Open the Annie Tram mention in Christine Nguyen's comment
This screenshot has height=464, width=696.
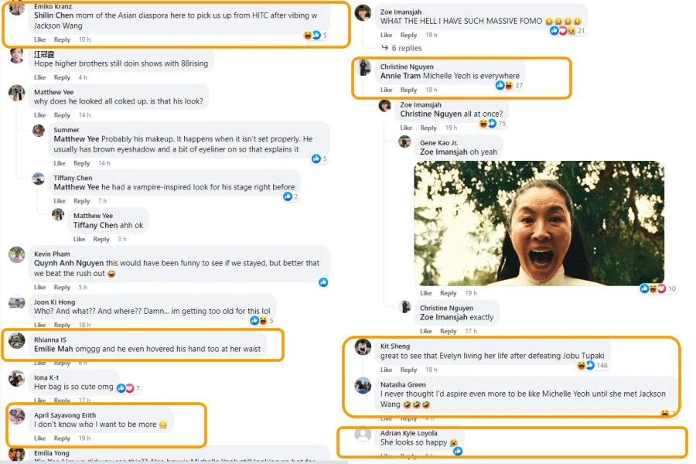point(400,77)
